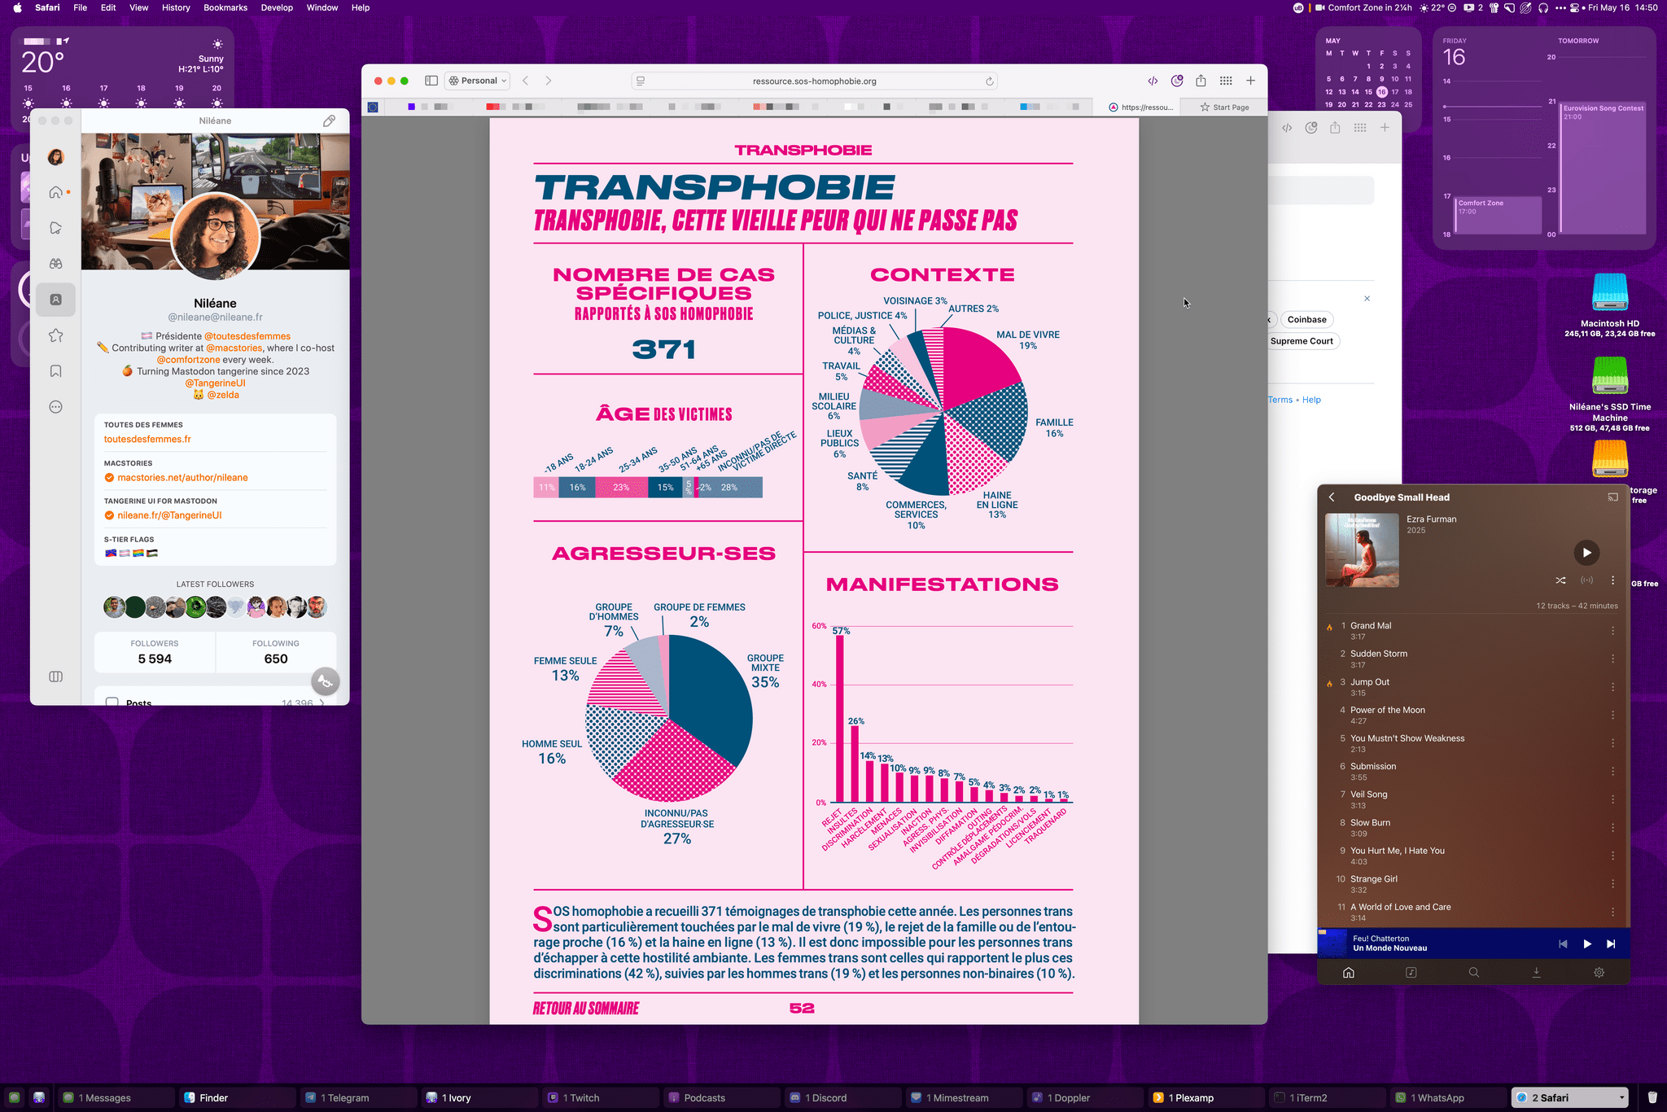Image resolution: width=1667 pixels, height=1112 pixels.
Task: Reload the page in Safari
Action: coord(989,81)
